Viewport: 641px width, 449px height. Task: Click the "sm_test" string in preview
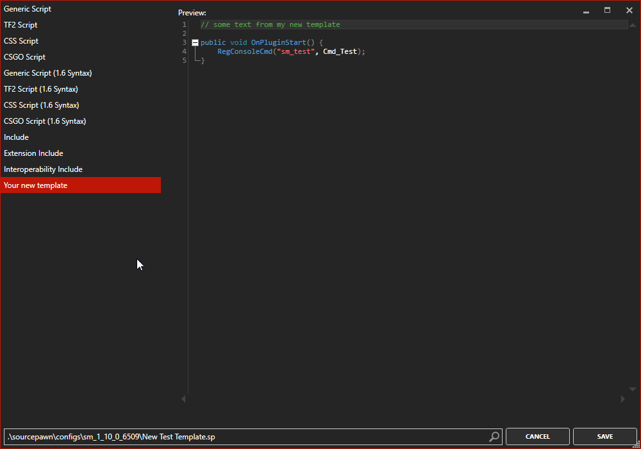point(296,51)
